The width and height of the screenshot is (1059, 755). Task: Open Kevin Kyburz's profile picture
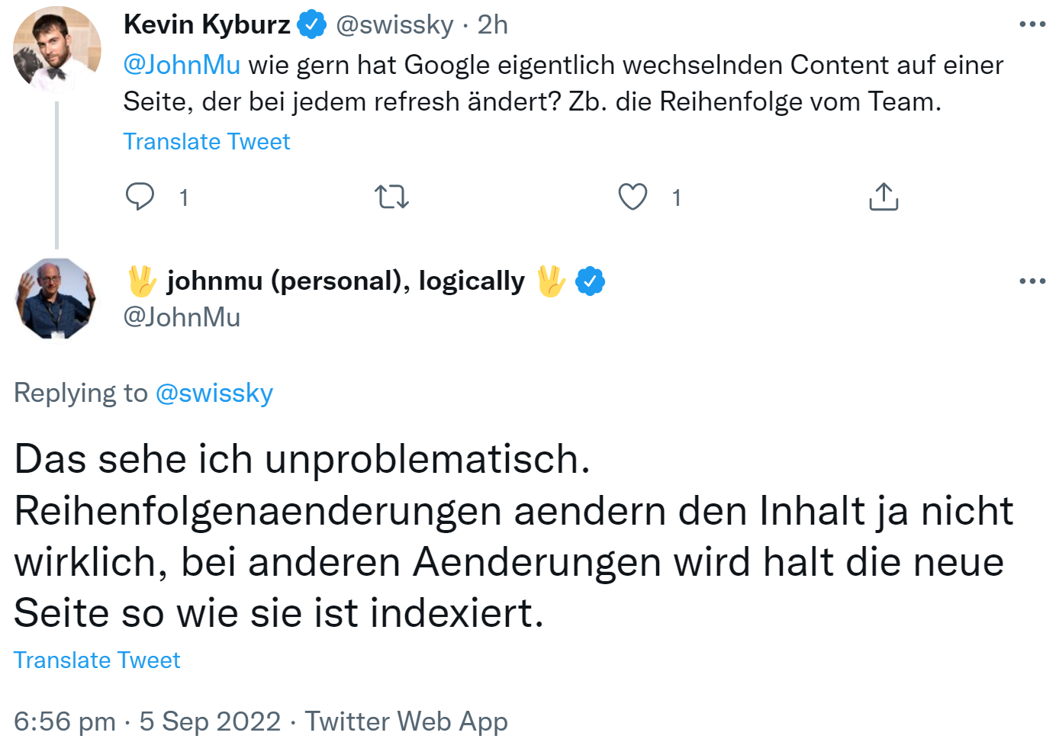tap(56, 49)
